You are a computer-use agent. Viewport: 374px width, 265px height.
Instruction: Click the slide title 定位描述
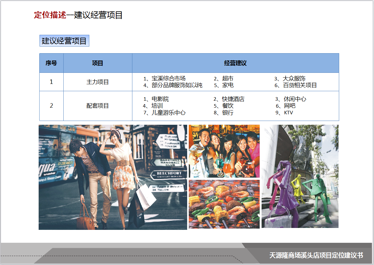click(50, 15)
